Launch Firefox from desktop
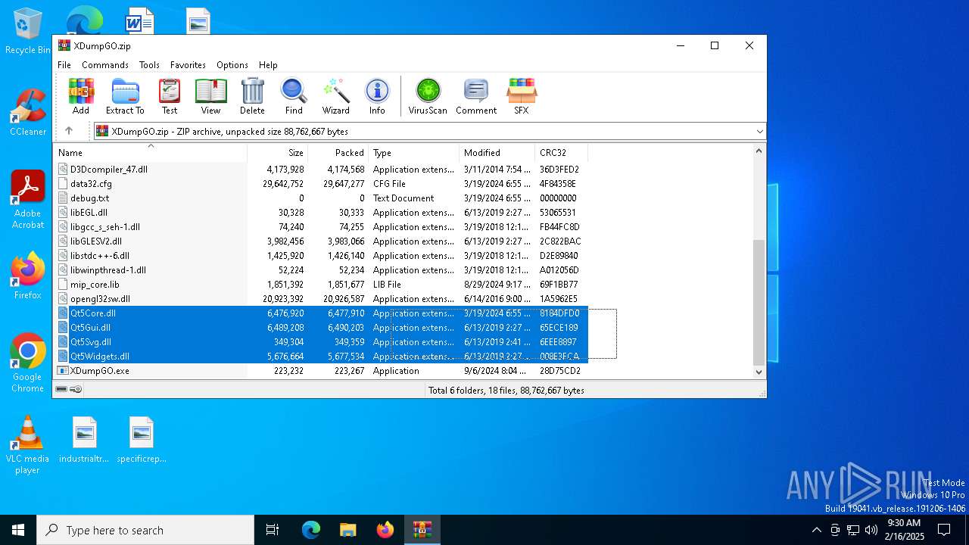Viewport: 969px width, 545px height. [28, 276]
